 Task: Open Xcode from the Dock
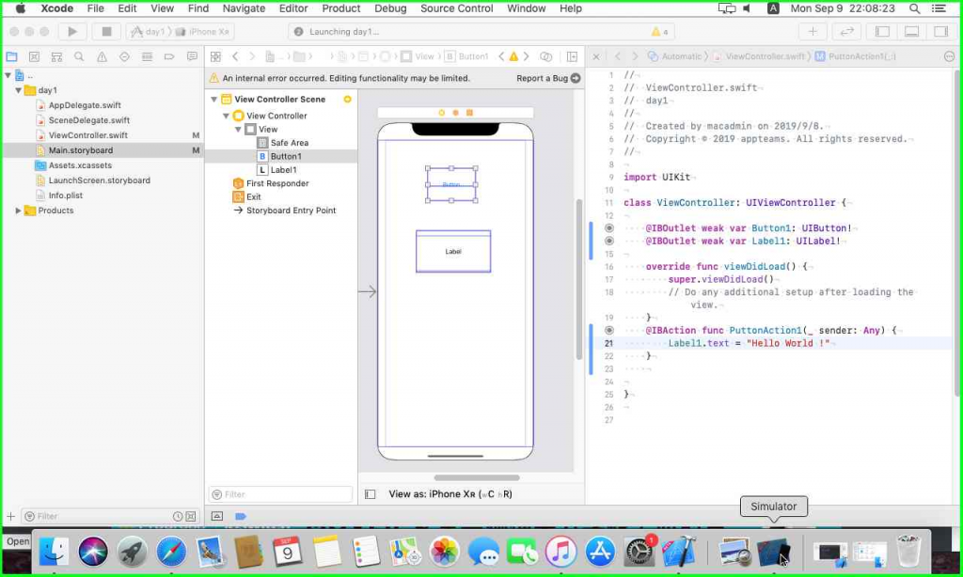tap(679, 551)
